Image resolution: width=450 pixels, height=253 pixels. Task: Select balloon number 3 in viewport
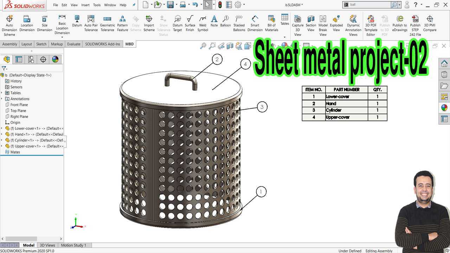point(262,107)
